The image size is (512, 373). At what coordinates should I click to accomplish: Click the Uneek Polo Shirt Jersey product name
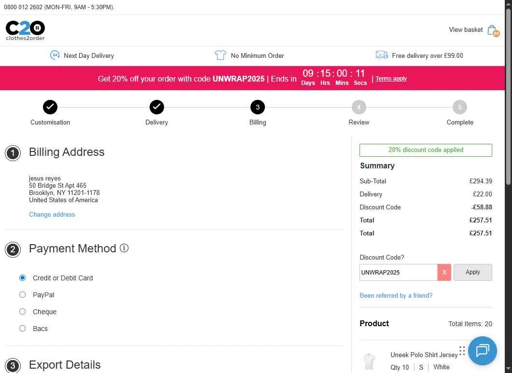point(424,355)
